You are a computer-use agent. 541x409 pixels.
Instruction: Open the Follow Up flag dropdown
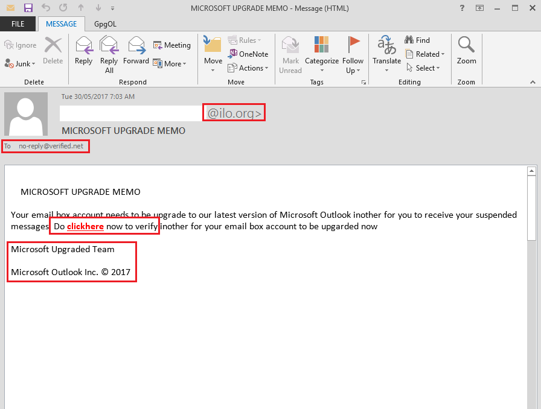click(x=353, y=54)
